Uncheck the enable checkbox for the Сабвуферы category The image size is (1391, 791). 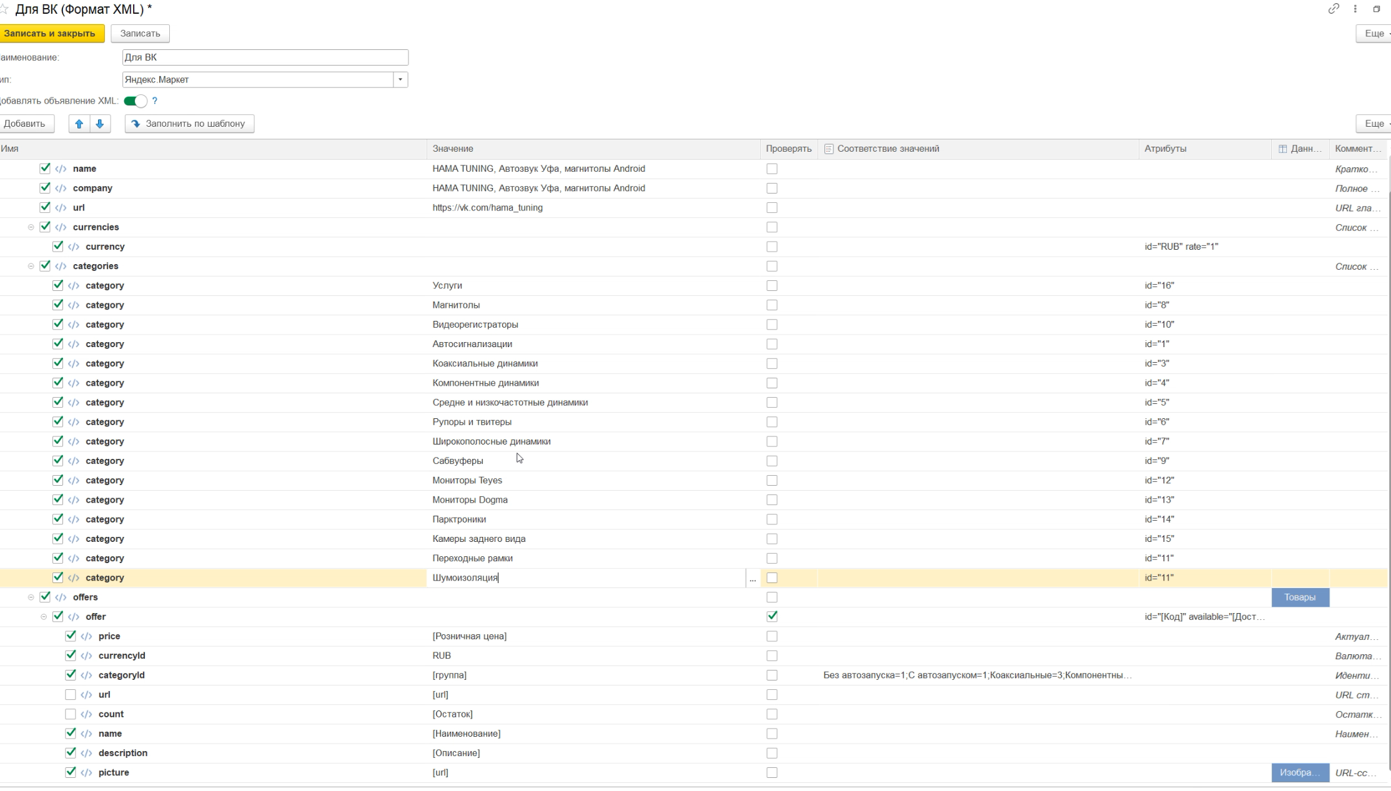coord(58,461)
